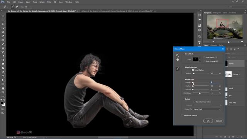Select the Gradient tool
The image size is (247, 139).
pyautogui.click(x=3, y=60)
